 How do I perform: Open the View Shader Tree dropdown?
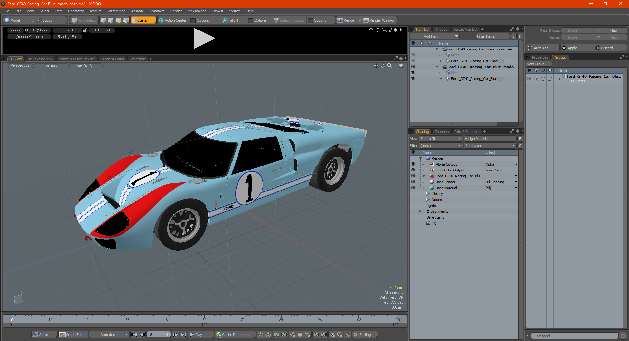coord(441,139)
